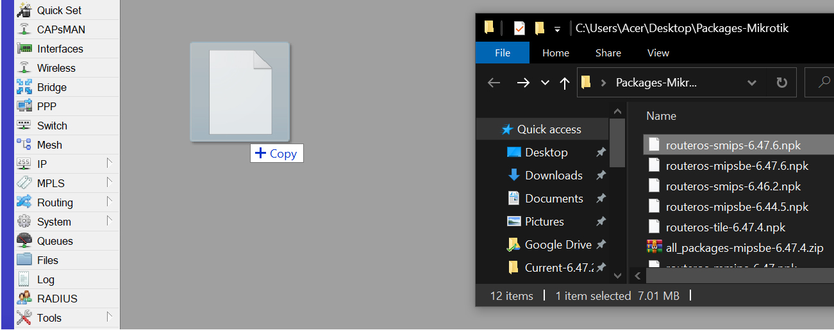This screenshot has width=834, height=330.
Task: Go up one folder level
Action: [565, 83]
